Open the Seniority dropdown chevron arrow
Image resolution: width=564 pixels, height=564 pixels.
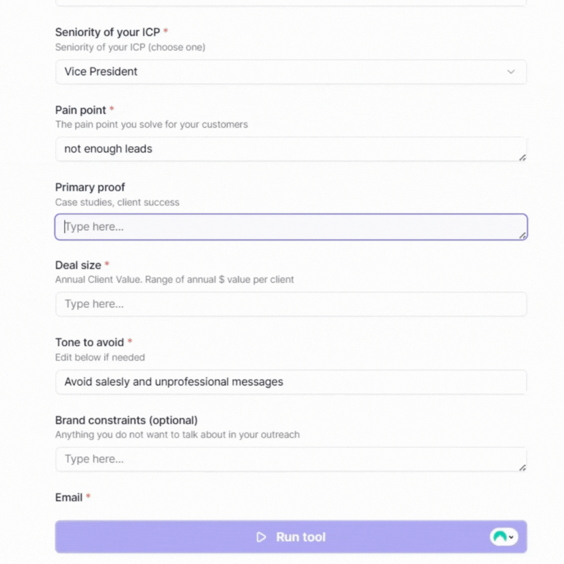(511, 72)
